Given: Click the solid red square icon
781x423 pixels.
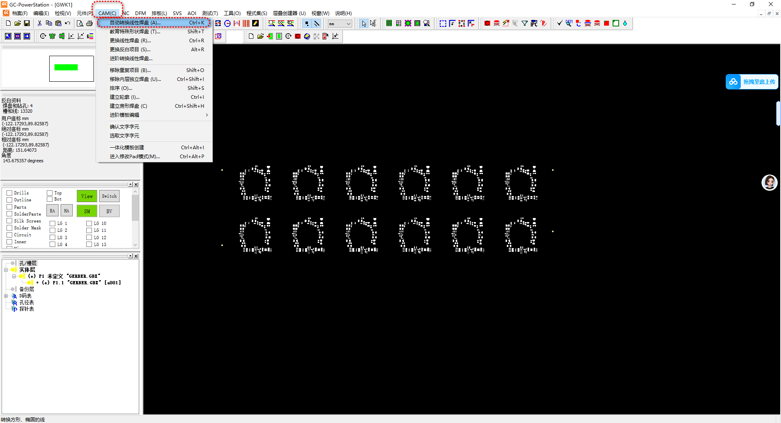Looking at the screenshot, I should point(606,24).
